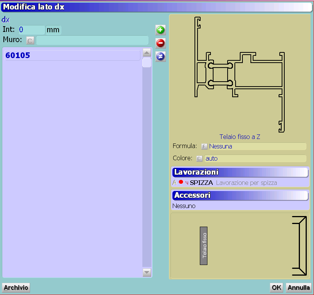Click the small red mark before SPIZZA

click(x=187, y=183)
